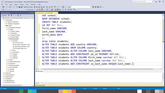Refresh the Object Explorer tree
The height and width of the screenshot is (93, 165).
click(x=18, y=16)
